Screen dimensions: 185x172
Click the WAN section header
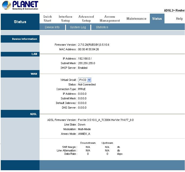click(x=20, y=74)
